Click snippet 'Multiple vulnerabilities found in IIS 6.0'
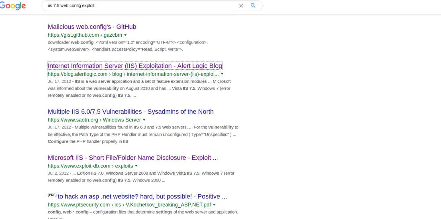This screenshot has width=441, height=219. coord(143,134)
